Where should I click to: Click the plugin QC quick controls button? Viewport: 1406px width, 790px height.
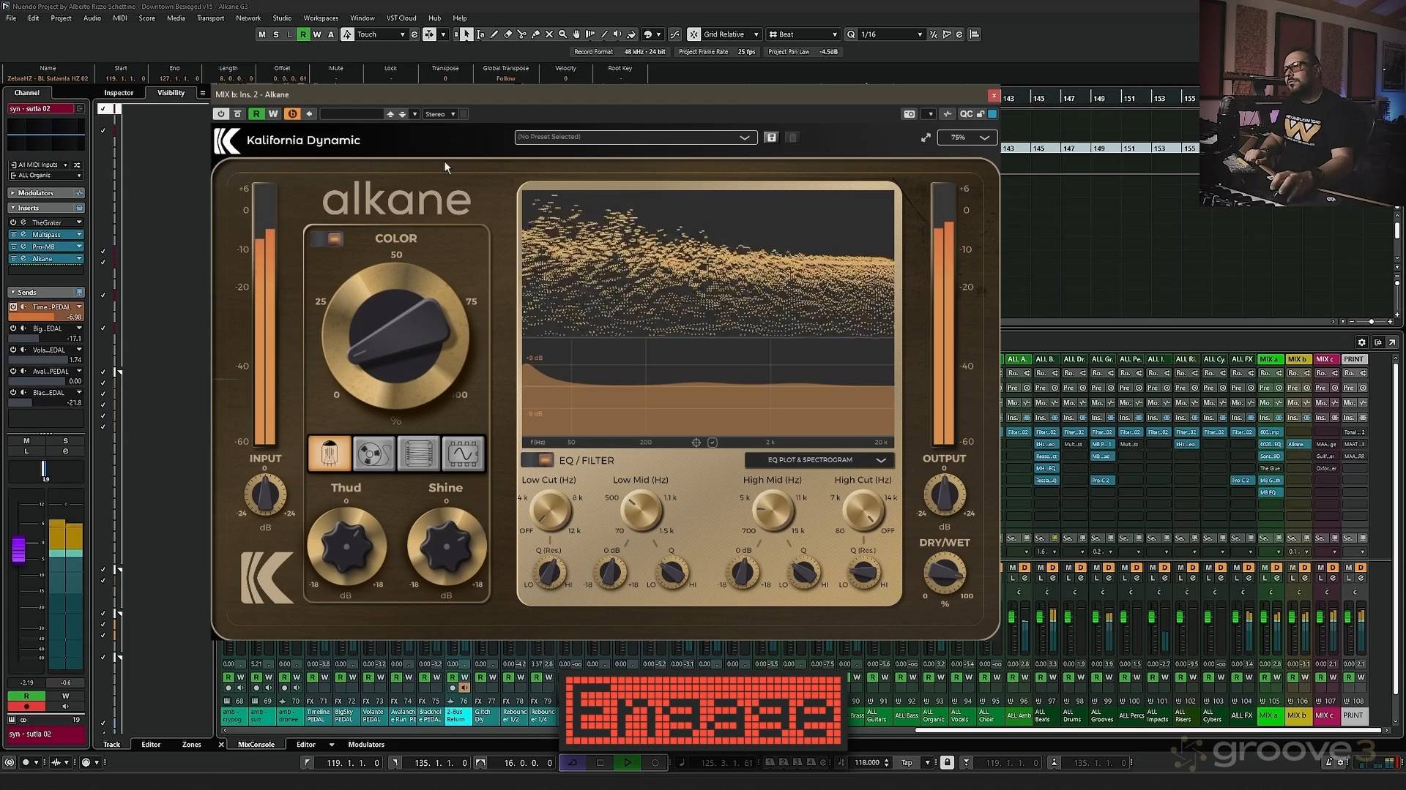(966, 114)
